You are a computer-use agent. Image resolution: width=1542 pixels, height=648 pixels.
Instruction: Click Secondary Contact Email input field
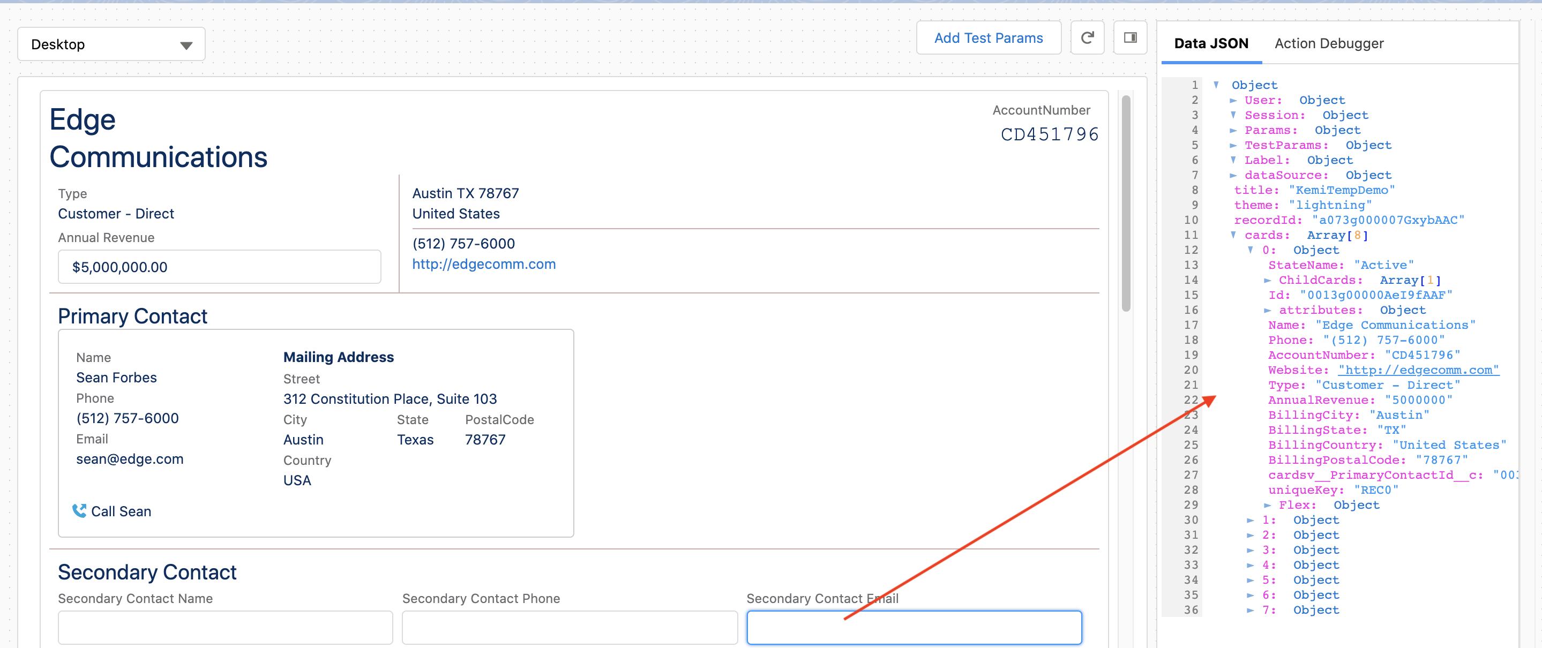[x=914, y=627]
